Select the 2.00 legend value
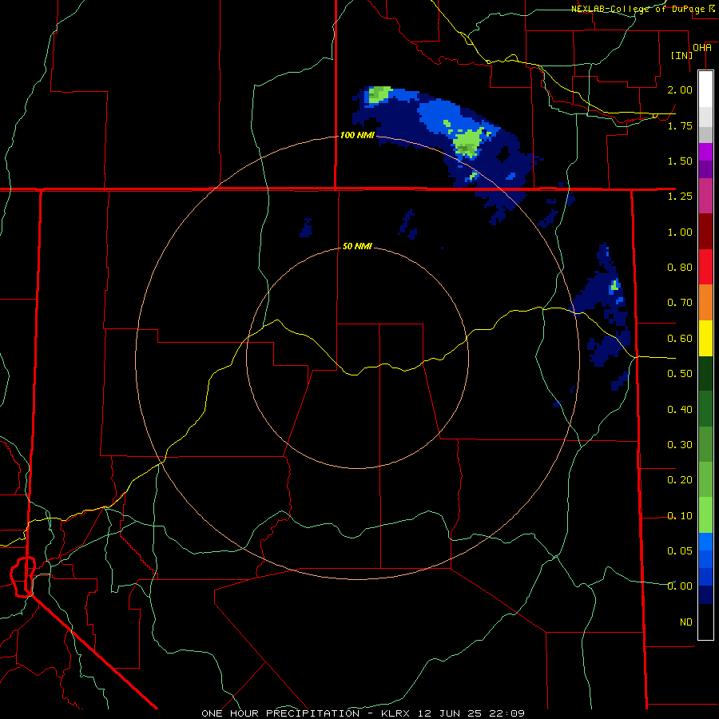719x719 pixels. tap(680, 89)
